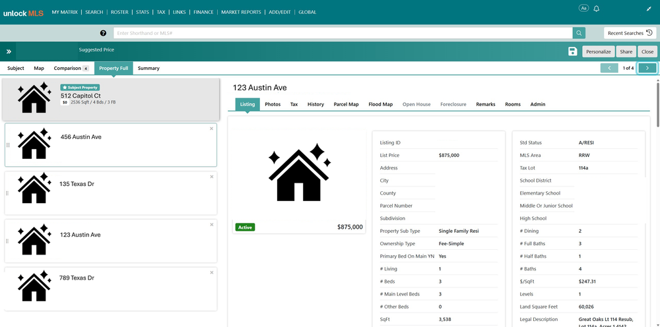Screen dimensions: 660x327
Task: Select the 456 Austin Ave house thumbnail
Action: pyautogui.click(x=34, y=144)
